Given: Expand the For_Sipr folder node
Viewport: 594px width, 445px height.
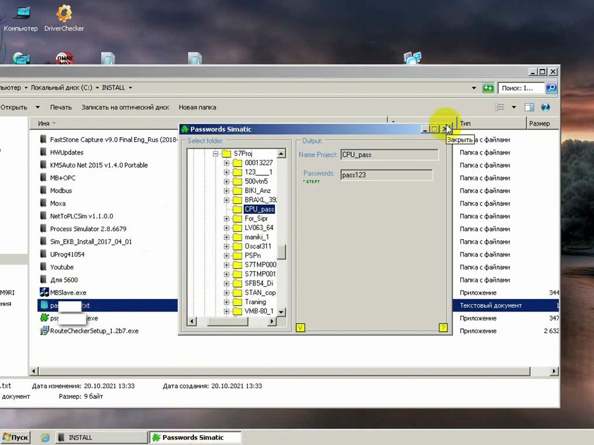Looking at the screenshot, I should click(227, 218).
